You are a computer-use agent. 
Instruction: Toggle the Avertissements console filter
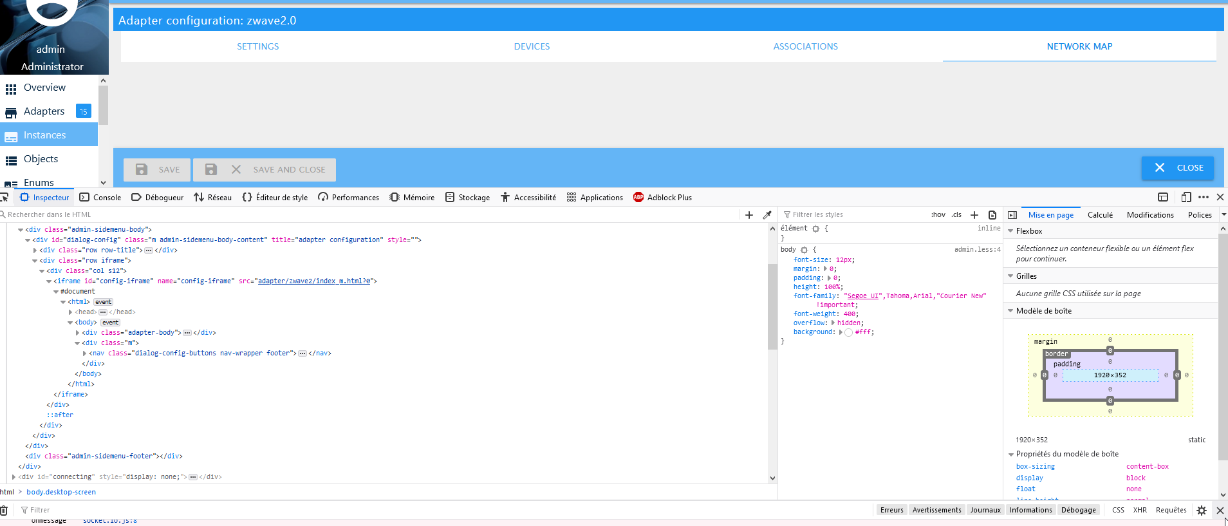pos(936,510)
